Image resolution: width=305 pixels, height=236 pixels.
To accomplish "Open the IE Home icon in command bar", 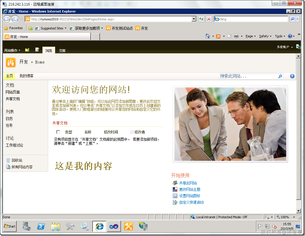I will click(208, 36).
